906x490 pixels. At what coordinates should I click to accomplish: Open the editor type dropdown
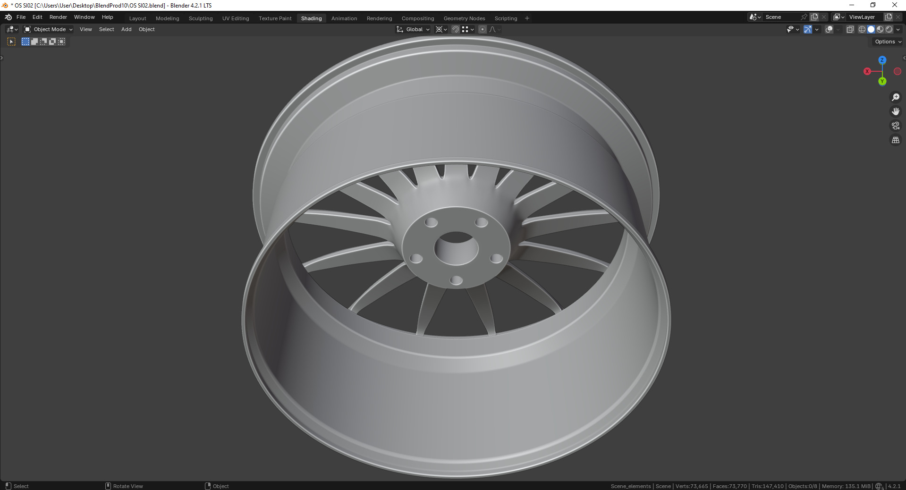pos(12,29)
